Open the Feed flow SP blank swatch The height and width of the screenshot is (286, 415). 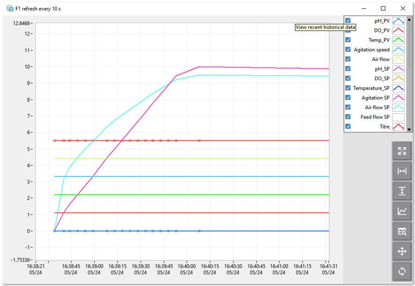(398, 117)
